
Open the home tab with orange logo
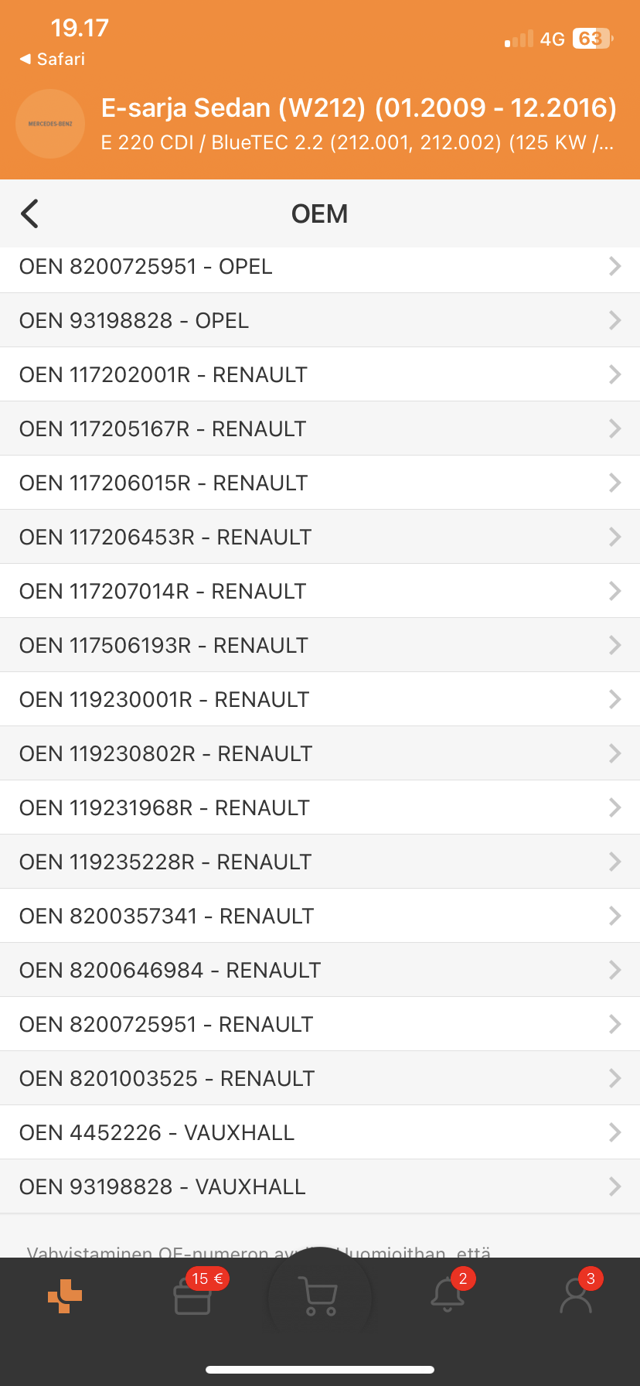pyautogui.click(x=65, y=1296)
